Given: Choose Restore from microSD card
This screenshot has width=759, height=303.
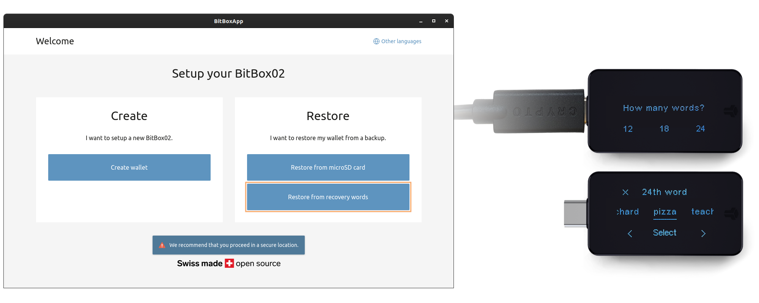Looking at the screenshot, I should [328, 167].
